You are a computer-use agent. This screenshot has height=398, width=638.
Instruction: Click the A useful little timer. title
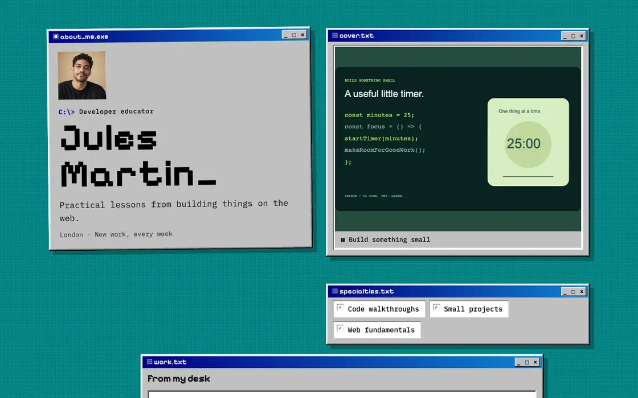384,94
